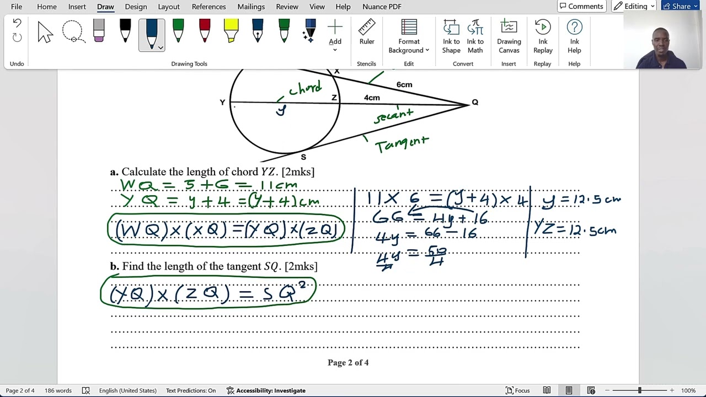Select the black pen
Viewport: 706px width, 397px height.
tap(125, 31)
